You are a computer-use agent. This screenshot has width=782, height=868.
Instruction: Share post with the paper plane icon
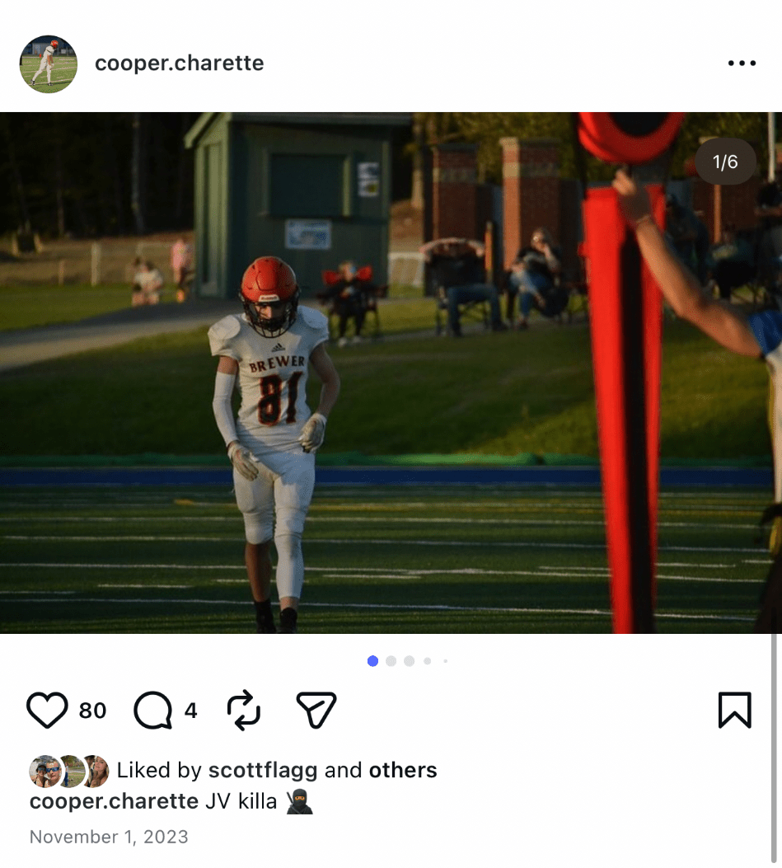[x=316, y=710]
